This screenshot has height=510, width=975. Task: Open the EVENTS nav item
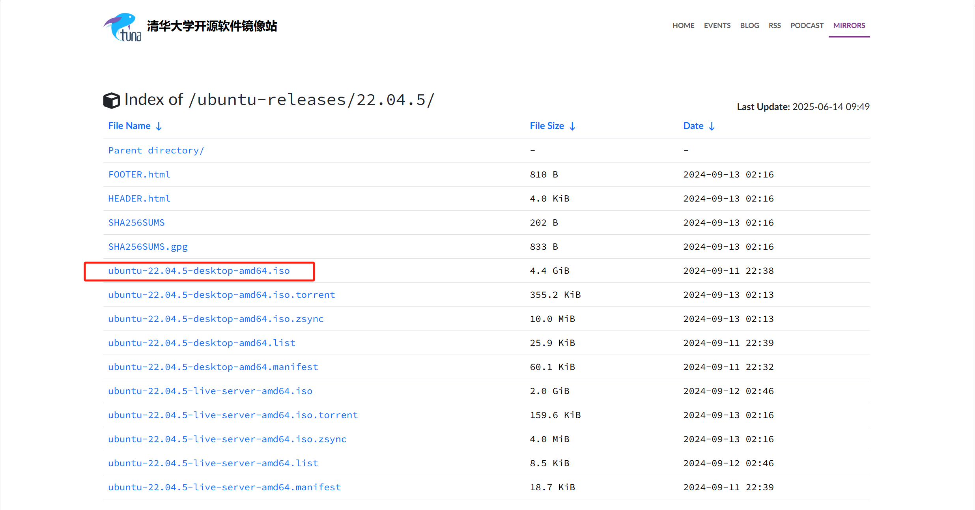tap(717, 26)
